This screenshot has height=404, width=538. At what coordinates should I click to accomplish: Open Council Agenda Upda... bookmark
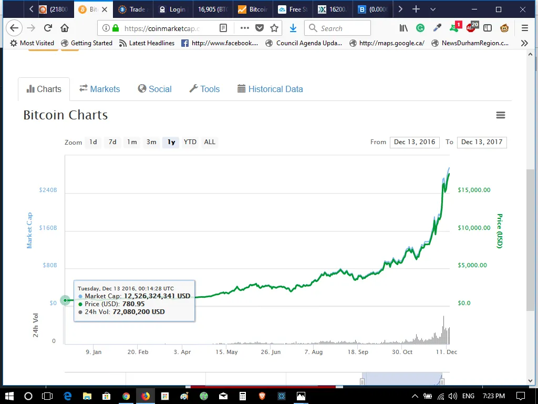tap(304, 43)
